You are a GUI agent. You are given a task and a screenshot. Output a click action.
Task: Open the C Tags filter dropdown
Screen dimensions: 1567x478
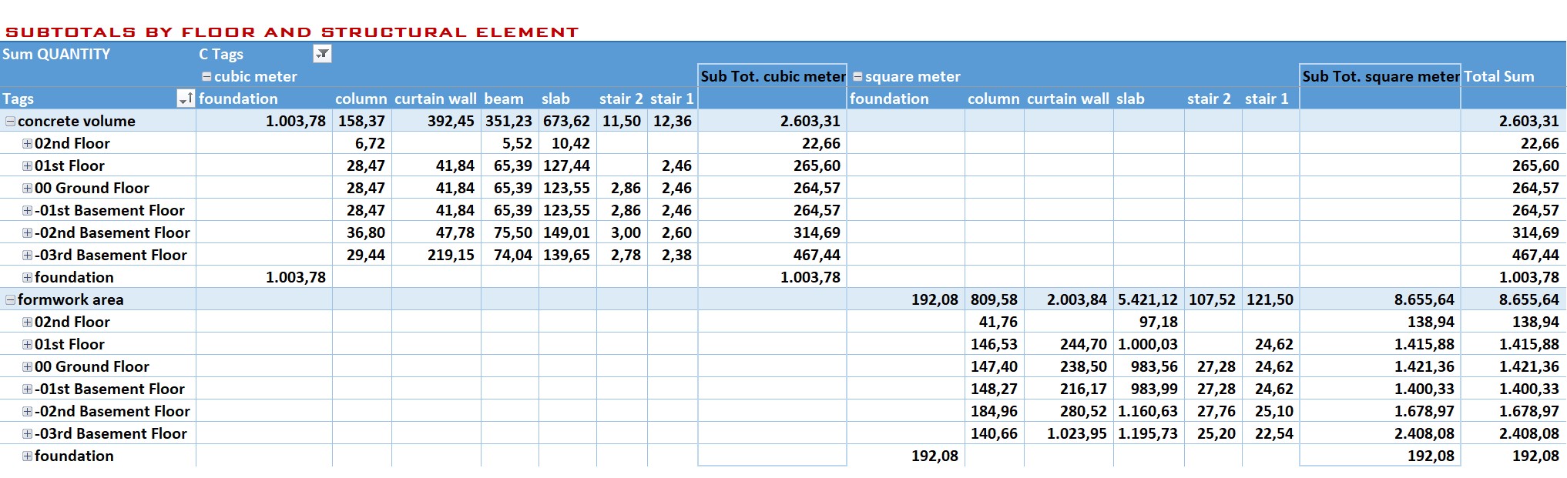pos(322,54)
